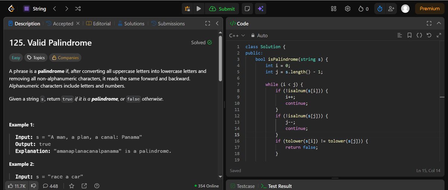Open the layout manager grid icon
Viewport: 448px width, 190px height.
click(334, 9)
